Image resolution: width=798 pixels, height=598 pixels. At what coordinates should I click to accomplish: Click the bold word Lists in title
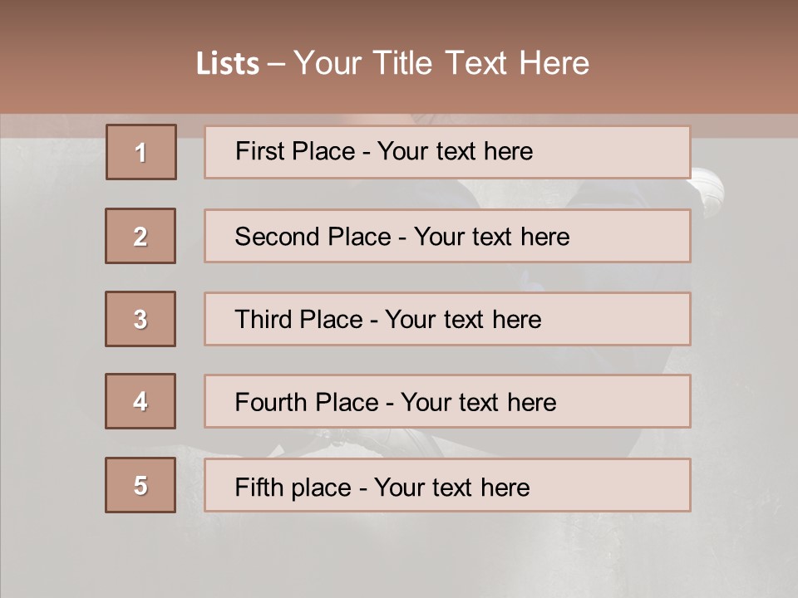pos(228,64)
